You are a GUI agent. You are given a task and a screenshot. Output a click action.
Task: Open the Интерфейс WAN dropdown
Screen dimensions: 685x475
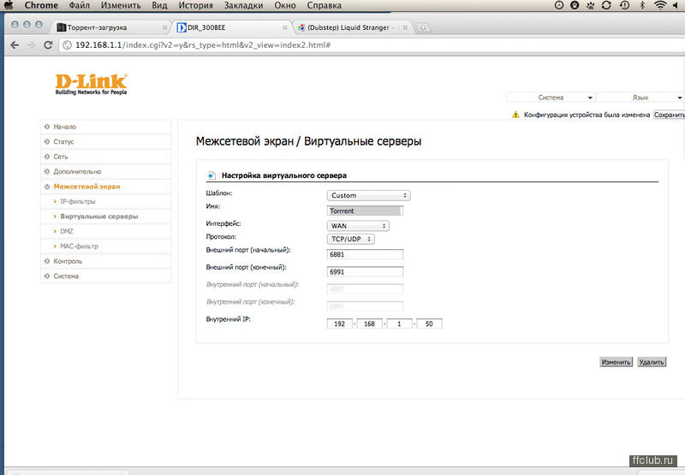pyautogui.click(x=358, y=226)
